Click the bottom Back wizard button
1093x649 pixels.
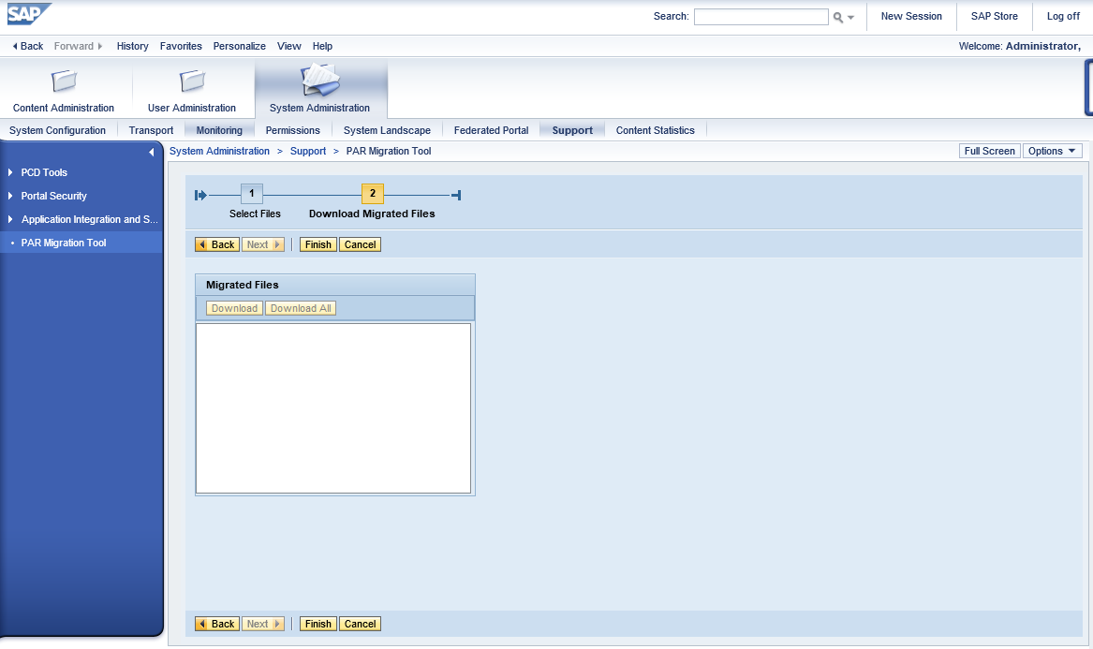(217, 624)
